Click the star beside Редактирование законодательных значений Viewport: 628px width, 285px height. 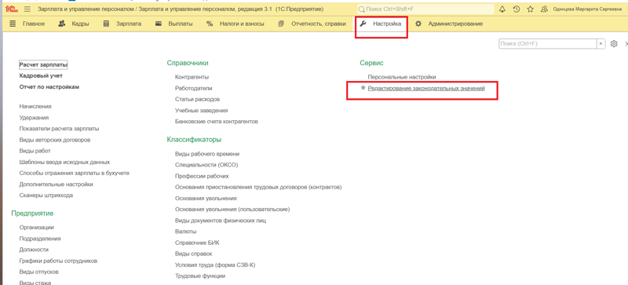(363, 88)
